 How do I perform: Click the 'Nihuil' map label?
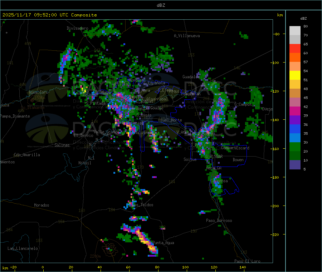[85, 163]
